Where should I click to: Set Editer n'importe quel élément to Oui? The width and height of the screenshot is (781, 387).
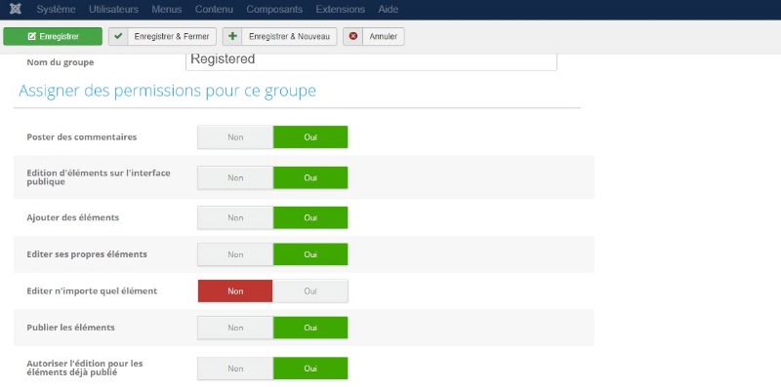(310, 291)
